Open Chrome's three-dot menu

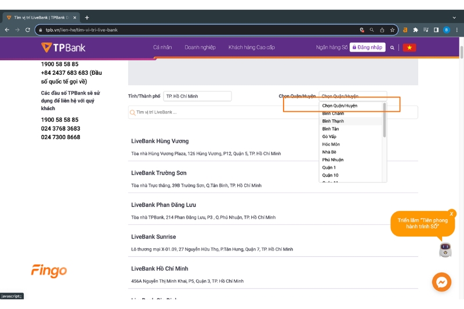(457, 30)
